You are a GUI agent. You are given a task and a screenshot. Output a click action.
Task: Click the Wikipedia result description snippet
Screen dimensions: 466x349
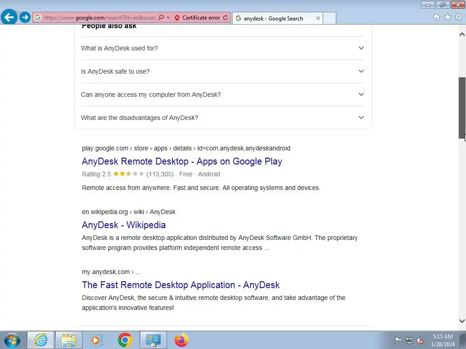point(220,243)
